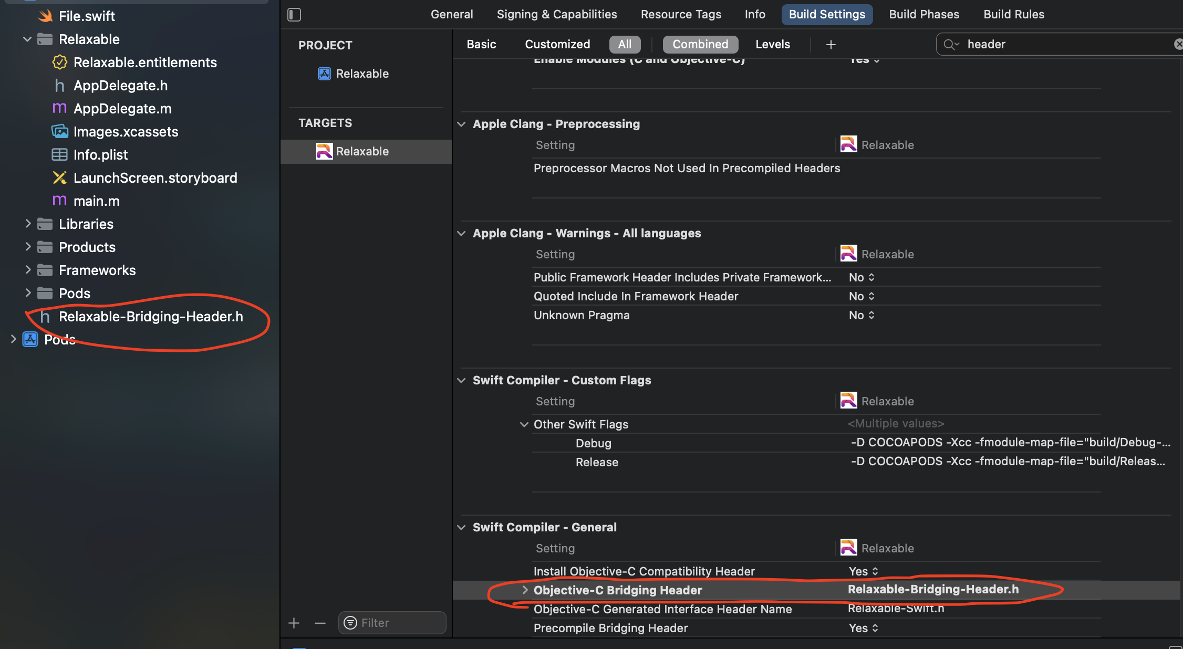Open Info.plist from the navigator

tap(101, 155)
